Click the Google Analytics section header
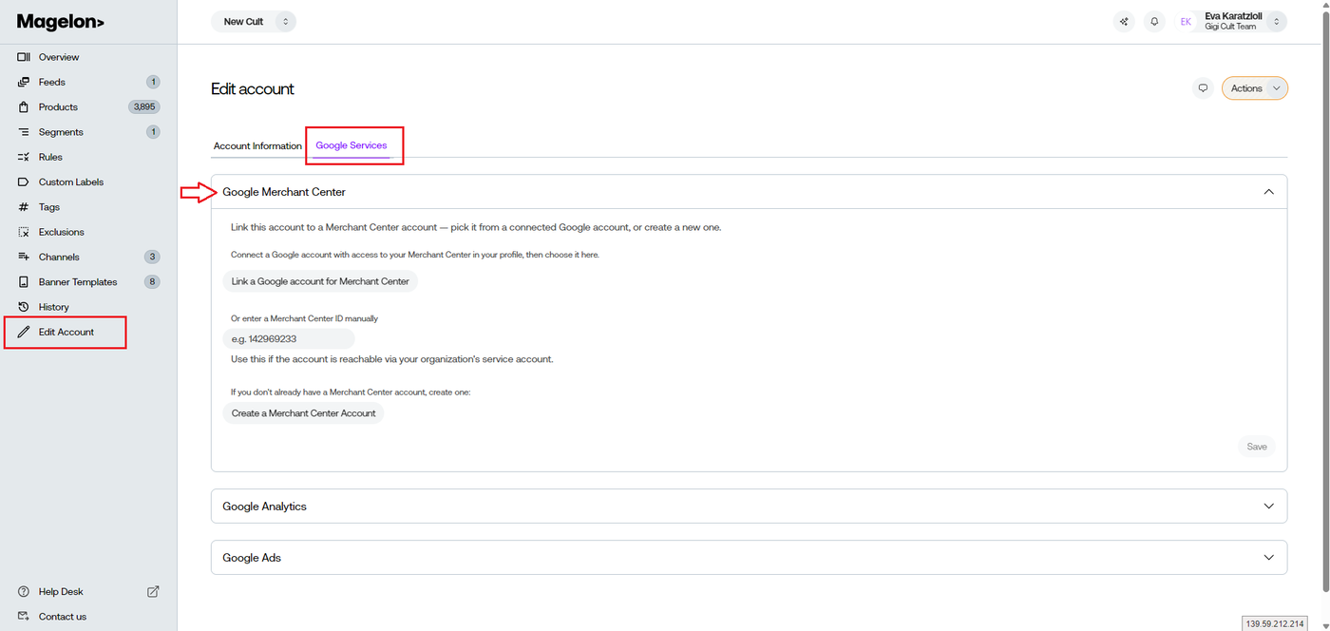 tap(749, 507)
